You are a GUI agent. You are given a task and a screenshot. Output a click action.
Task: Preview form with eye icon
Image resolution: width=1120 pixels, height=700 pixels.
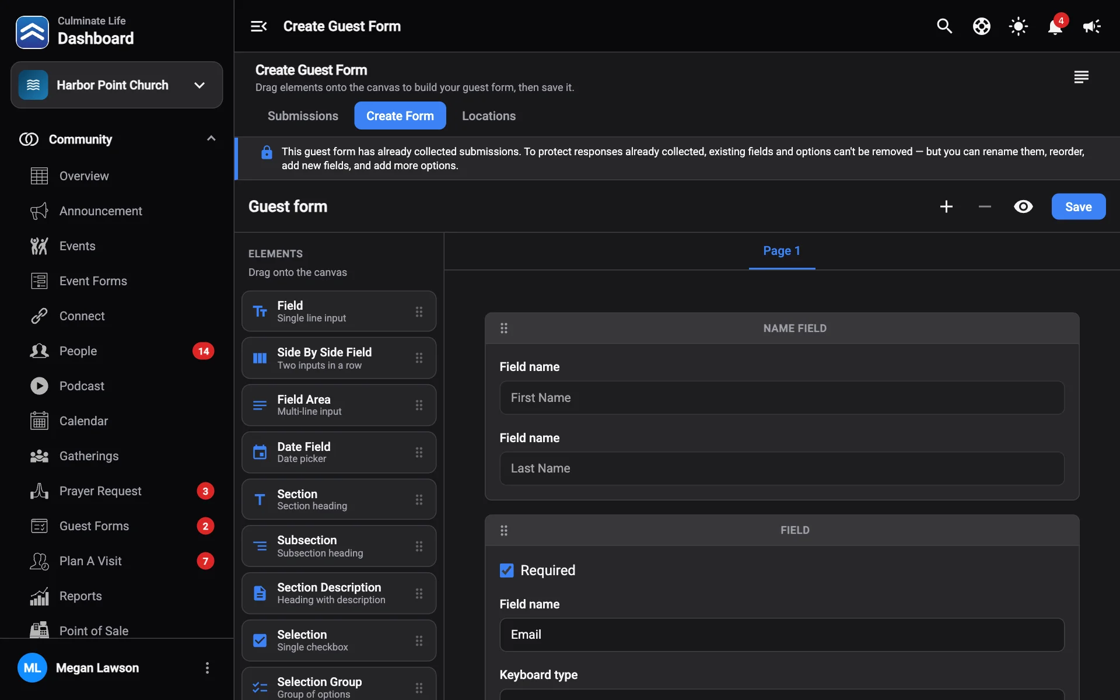(1023, 206)
